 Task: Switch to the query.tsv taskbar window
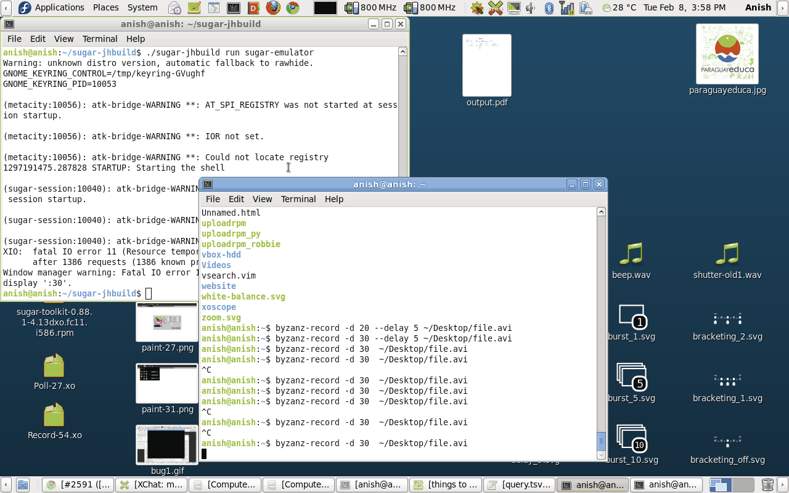click(519, 485)
